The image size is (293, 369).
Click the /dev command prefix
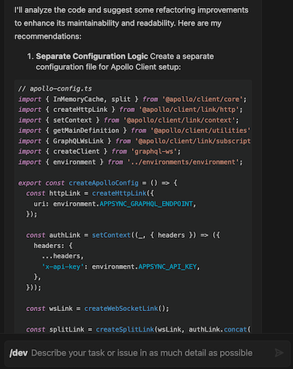click(18, 353)
